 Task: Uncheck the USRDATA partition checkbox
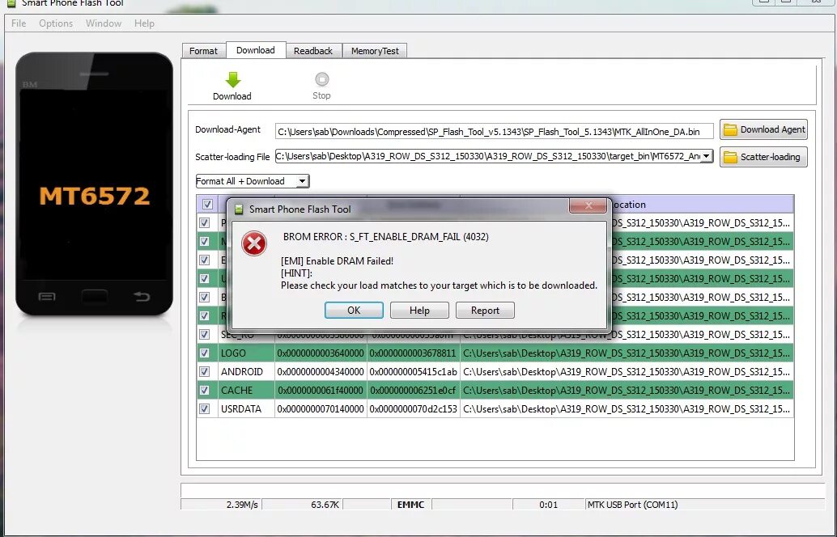coord(204,409)
